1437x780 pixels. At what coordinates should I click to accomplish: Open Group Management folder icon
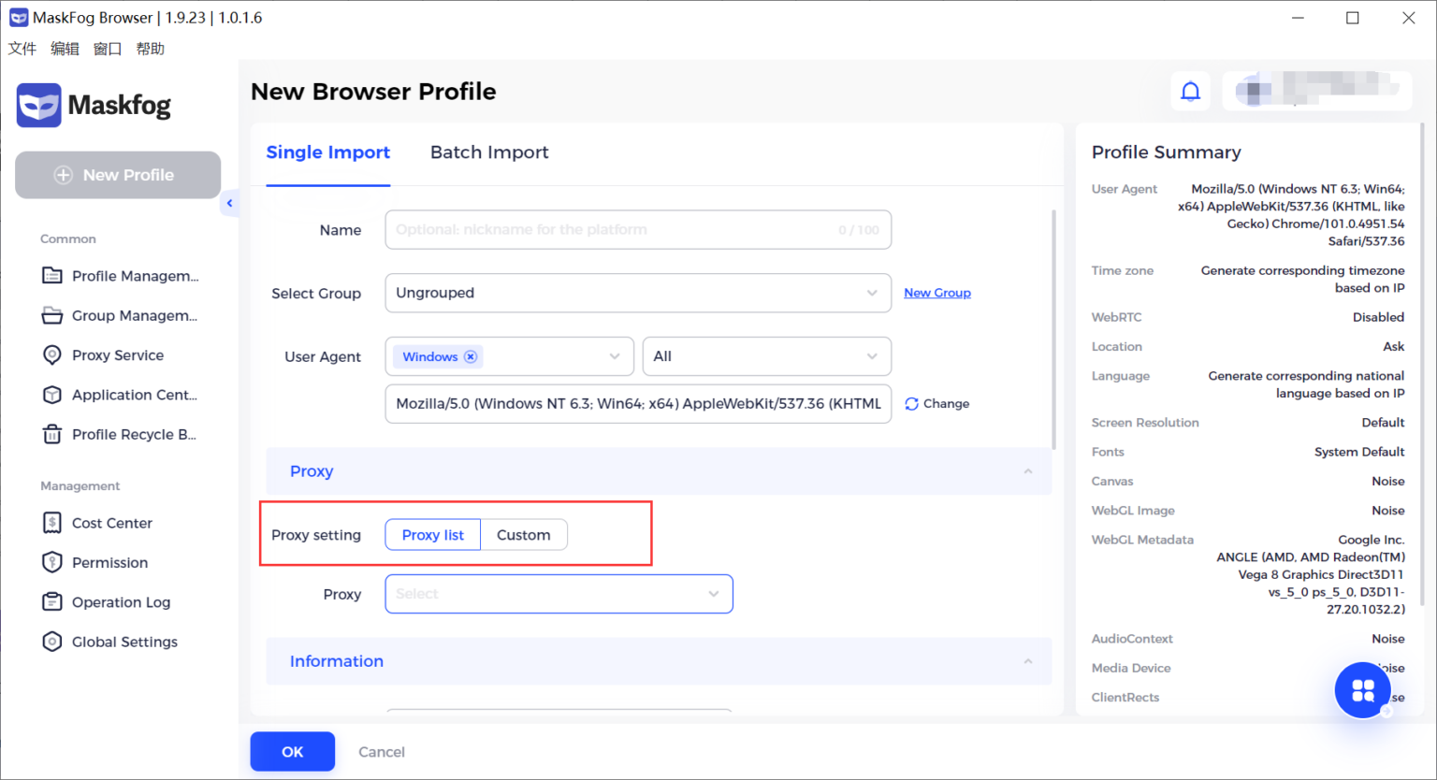click(52, 315)
